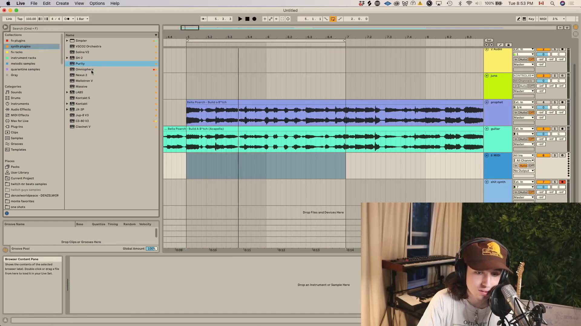This screenshot has height=326, width=581.
Task: Click the Tap tempo button
Action: pyautogui.click(x=20, y=19)
